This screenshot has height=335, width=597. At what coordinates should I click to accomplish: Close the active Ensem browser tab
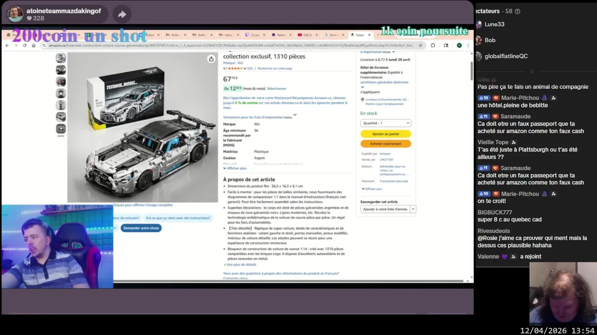pos(369,35)
